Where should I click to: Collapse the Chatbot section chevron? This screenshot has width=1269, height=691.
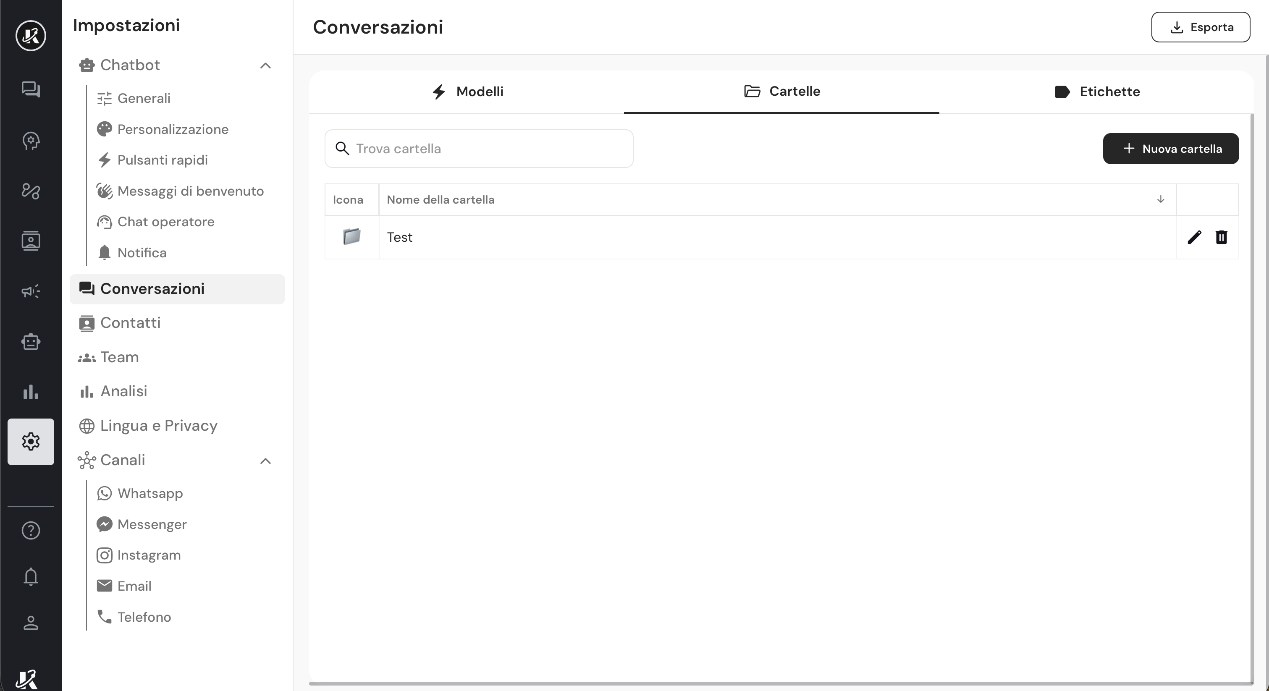coord(265,65)
